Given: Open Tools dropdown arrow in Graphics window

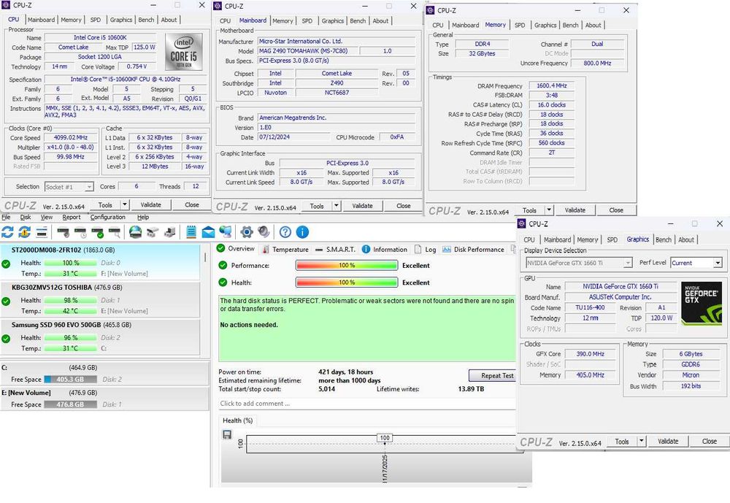Looking at the screenshot, I should pos(642,441).
